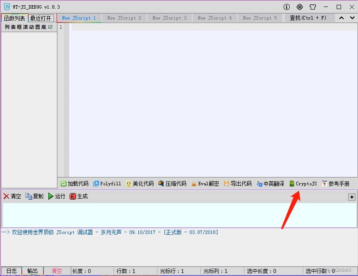Click the 选中长度 : 0 status entry

261,271
